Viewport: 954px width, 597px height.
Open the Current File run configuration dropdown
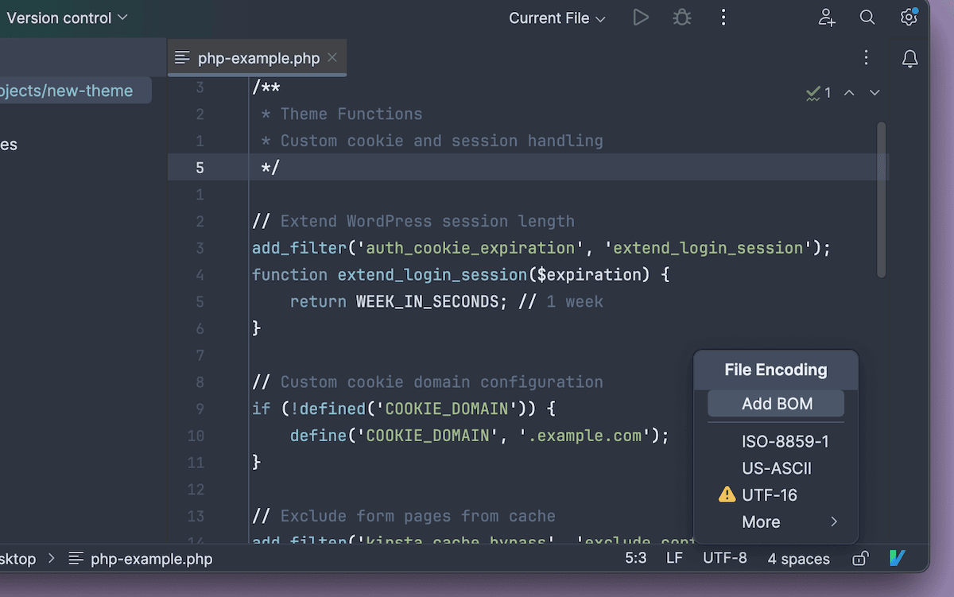(556, 17)
